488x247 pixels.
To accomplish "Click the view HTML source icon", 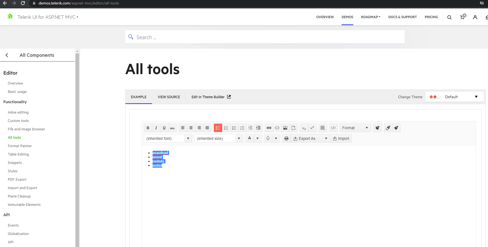I will pyautogui.click(x=333, y=128).
